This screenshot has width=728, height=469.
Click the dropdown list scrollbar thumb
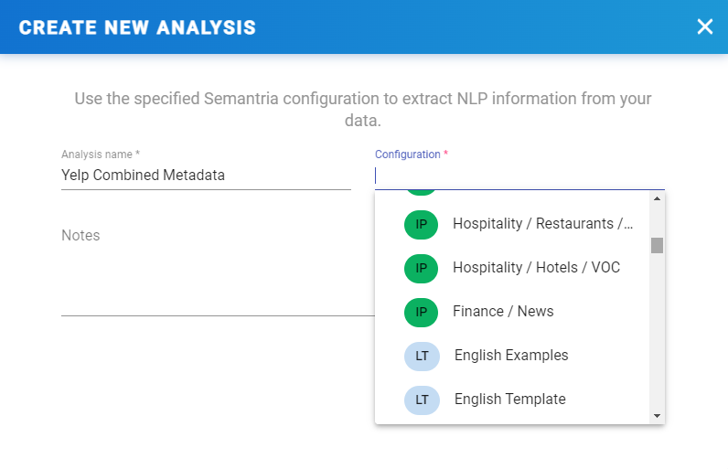(657, 245)
